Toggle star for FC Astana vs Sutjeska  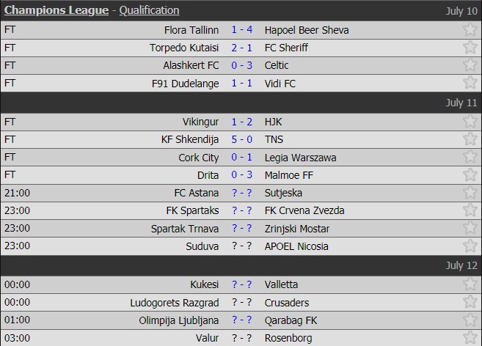tap(470, 193)
